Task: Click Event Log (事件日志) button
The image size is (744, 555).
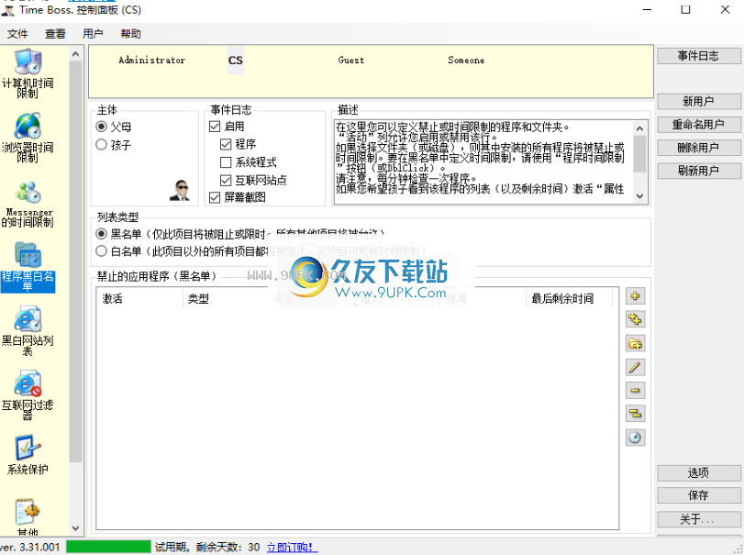Action: tap(698, 56)
